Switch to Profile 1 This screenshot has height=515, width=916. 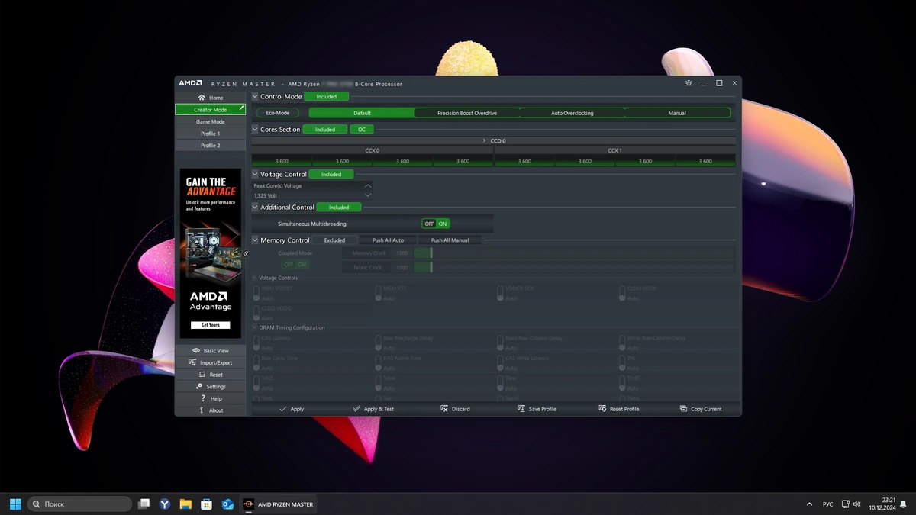[210, 134]
